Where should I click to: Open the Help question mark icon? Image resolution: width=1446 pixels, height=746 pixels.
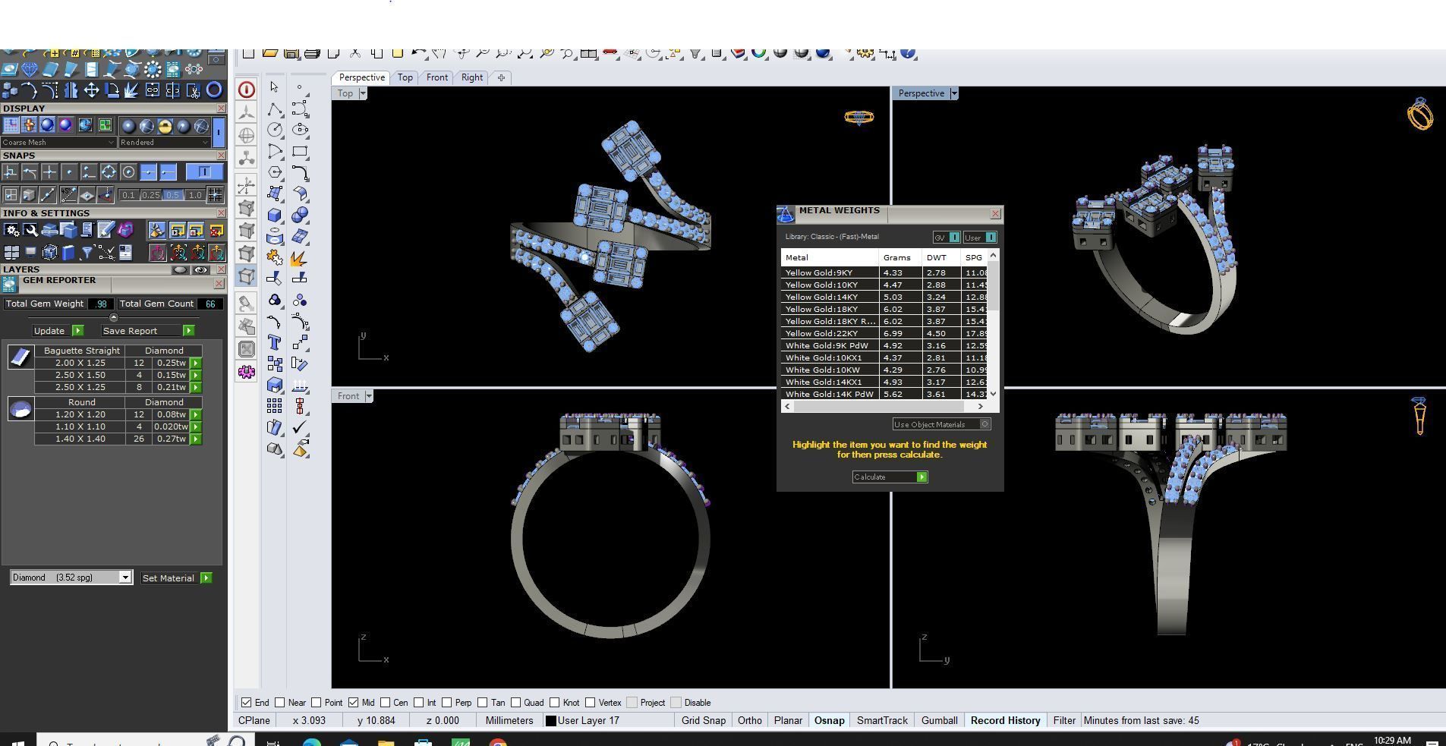point(909,52)
